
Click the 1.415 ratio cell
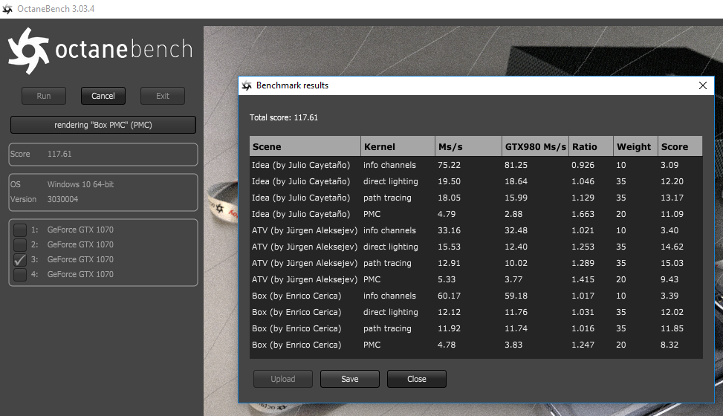point(583,280)
